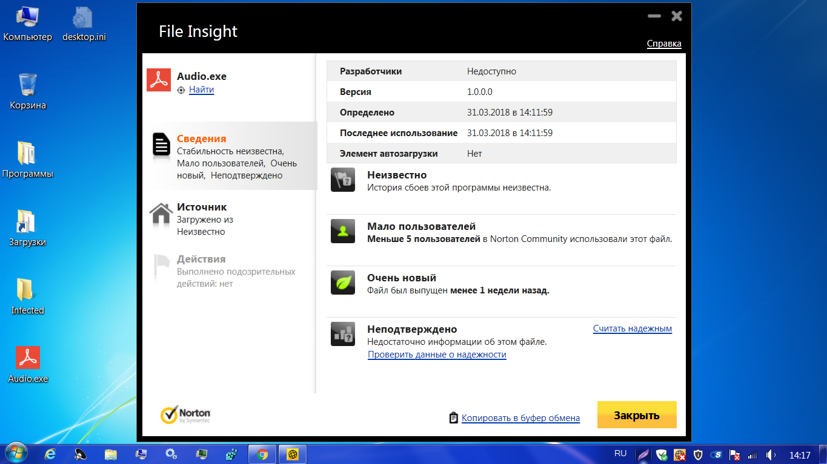
Task: Click the Проверить данные о надежности link
Action: pos(437,355)
